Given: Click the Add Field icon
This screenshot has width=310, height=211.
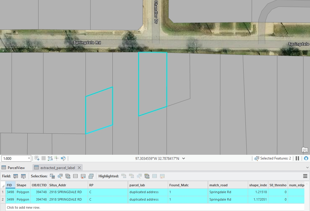Looking at the screenshot, I should 16,176.
